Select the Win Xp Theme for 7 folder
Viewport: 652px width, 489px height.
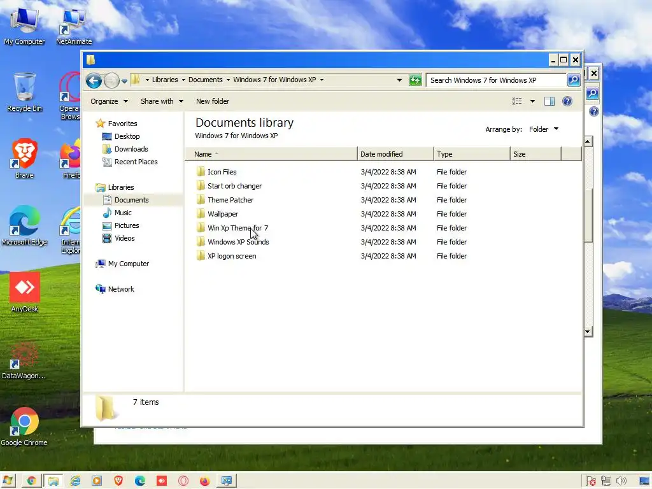(238, 228)
